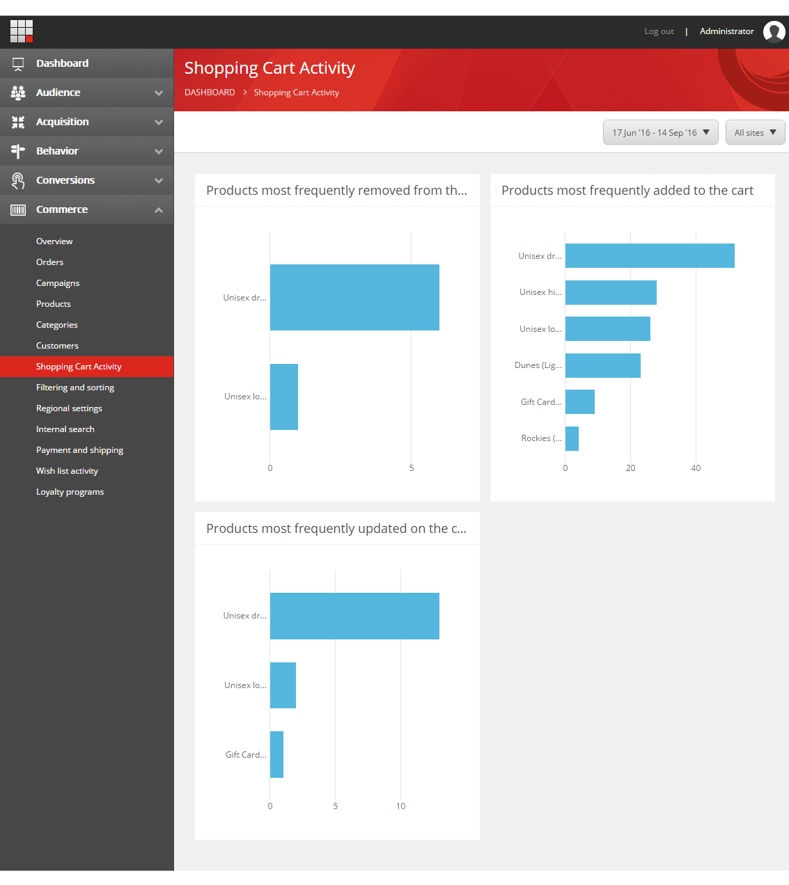The width and height of the screenshot is (789, 885).
Task: Expand the Conversions menu chevron
Action: (x=159, y=181)
